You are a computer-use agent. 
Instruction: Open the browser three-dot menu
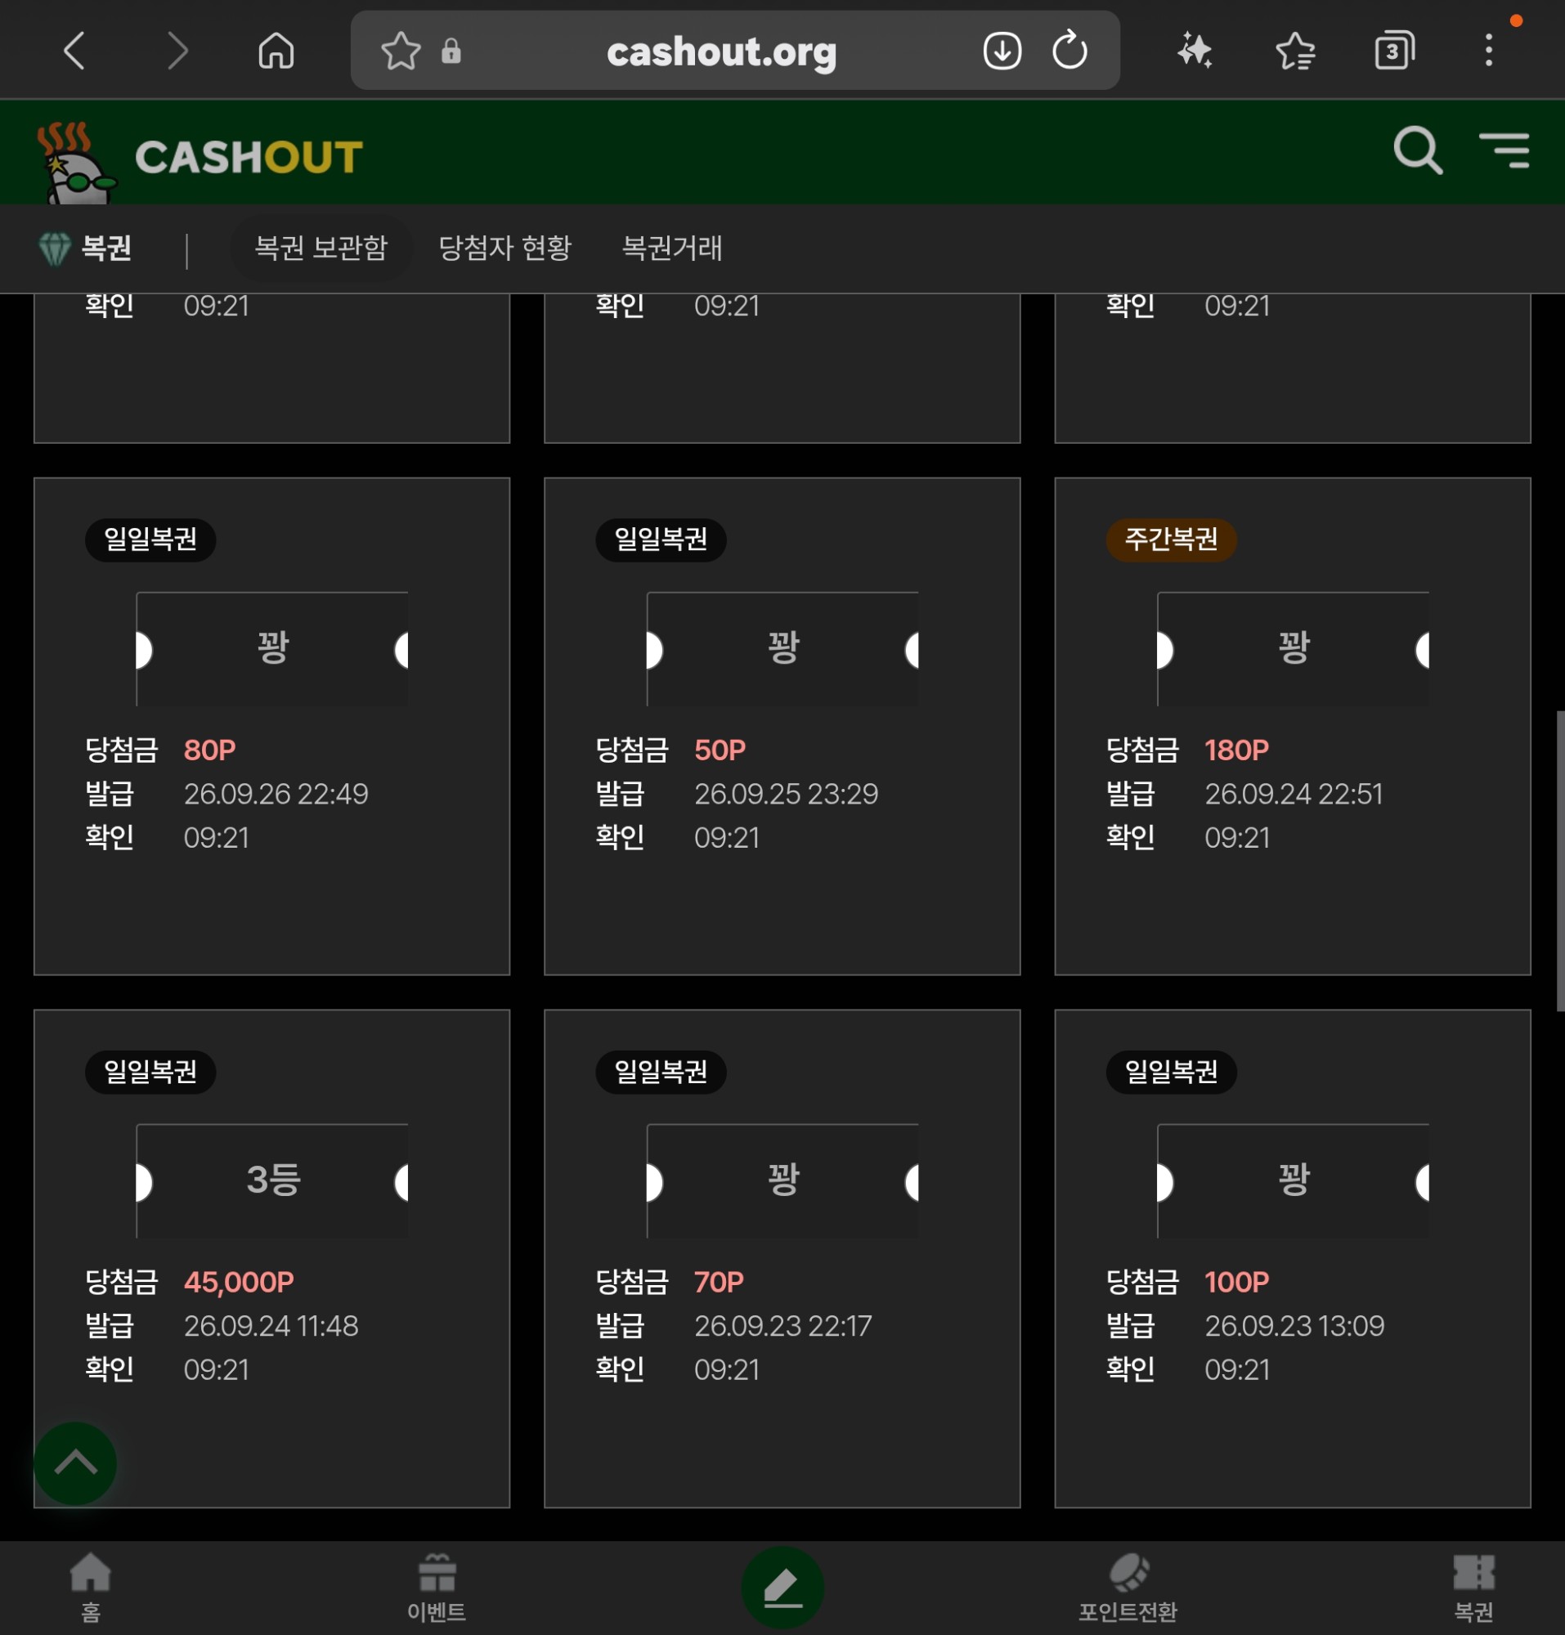click(x=1488, y=51)
